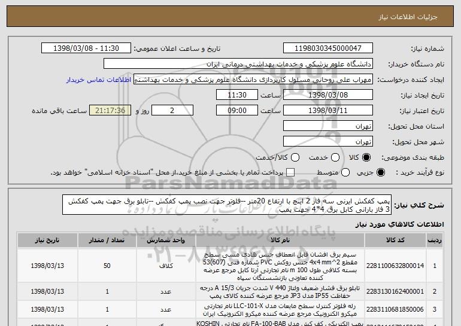Click item code 2281100632800014

[395, 266]
